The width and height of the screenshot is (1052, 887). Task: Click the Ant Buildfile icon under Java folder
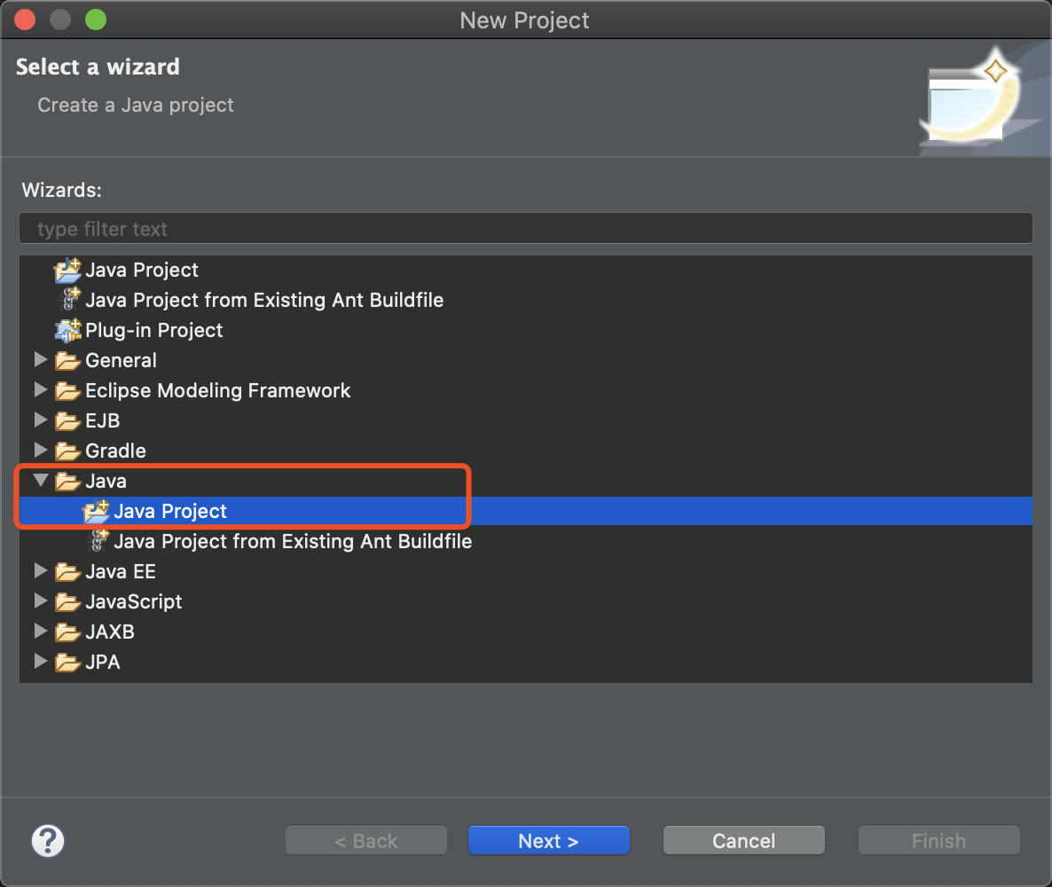(98, 541)
